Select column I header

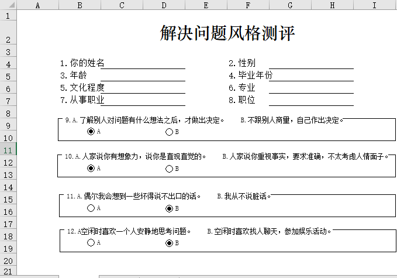pos(374,5)
